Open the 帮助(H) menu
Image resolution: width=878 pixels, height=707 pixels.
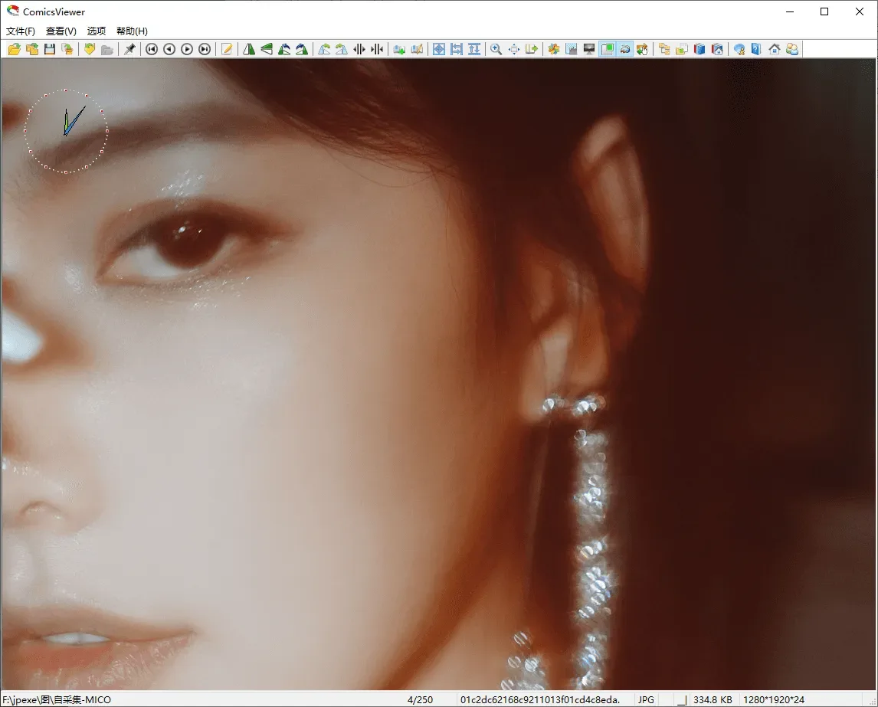[132, 31]
